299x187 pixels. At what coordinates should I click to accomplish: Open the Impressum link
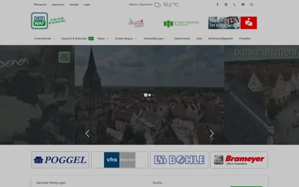tap(58, 4)
